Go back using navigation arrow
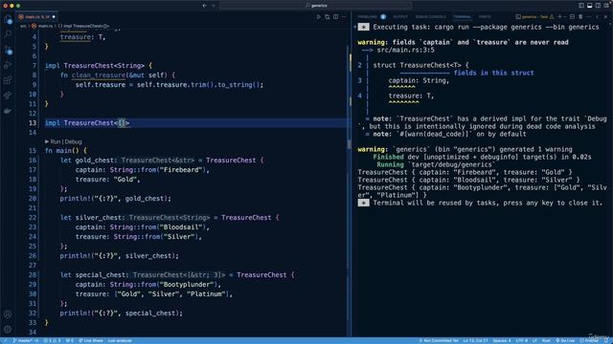613x344 pixels. [x=204, y=6]
